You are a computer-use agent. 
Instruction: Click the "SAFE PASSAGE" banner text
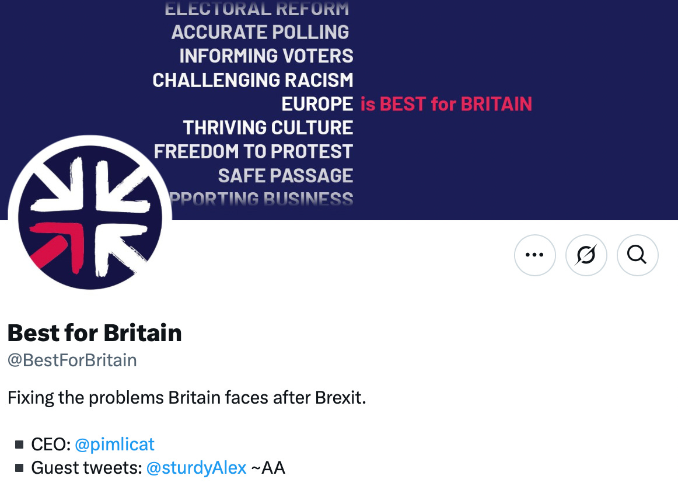(x=285, y=175)
